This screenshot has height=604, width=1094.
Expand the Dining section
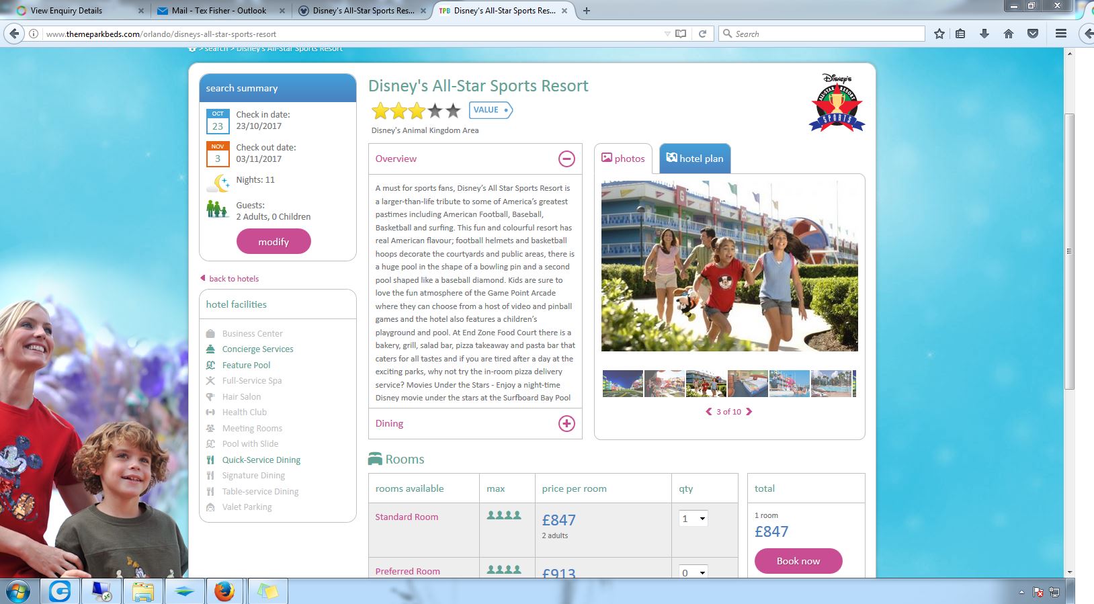[566, 423]
